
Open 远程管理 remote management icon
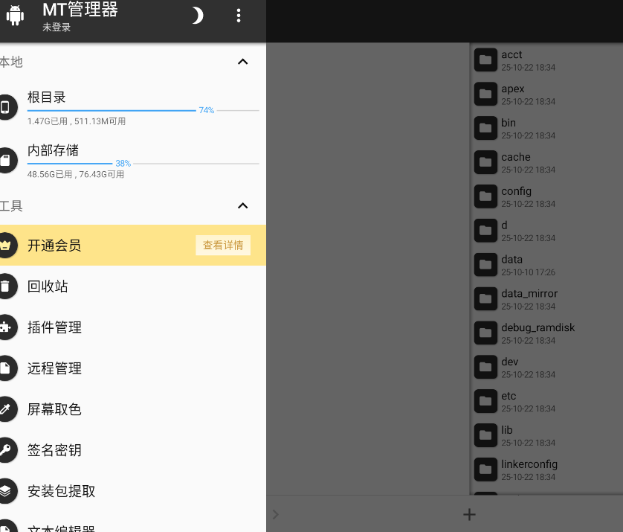[x=6, y=368]
